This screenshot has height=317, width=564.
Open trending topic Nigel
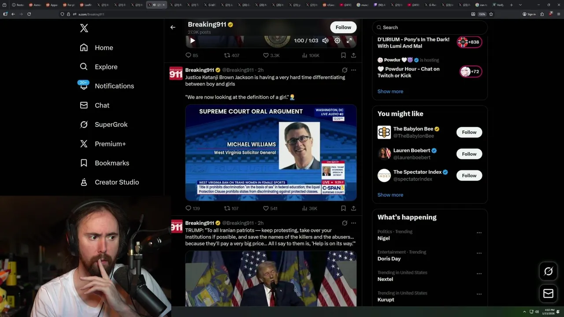coord(384,238)
